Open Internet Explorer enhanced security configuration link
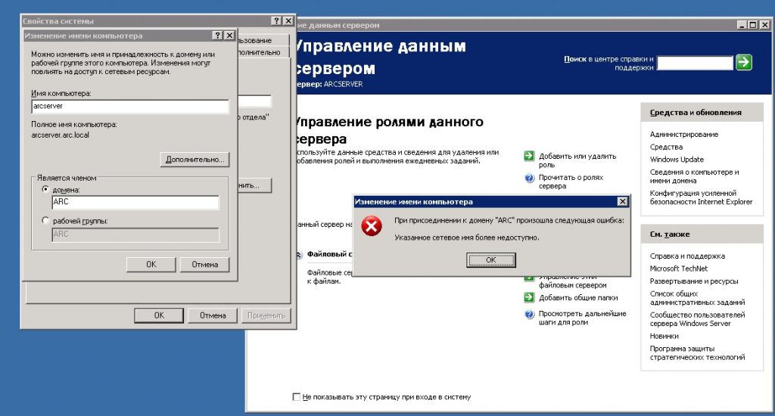Image resolution: width=775 pixels, height=416 pixels. click(x=701, y=197)
